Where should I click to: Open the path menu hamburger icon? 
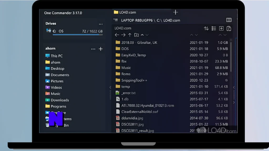(x=116, y=20)
